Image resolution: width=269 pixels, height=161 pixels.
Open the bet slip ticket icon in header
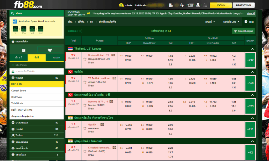190,5
